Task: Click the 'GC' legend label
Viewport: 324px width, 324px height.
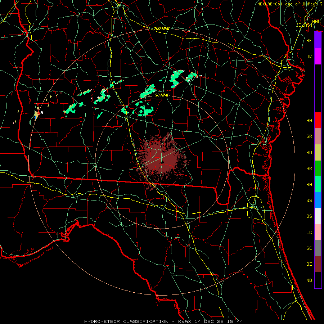Action: (x=309, y=248)
